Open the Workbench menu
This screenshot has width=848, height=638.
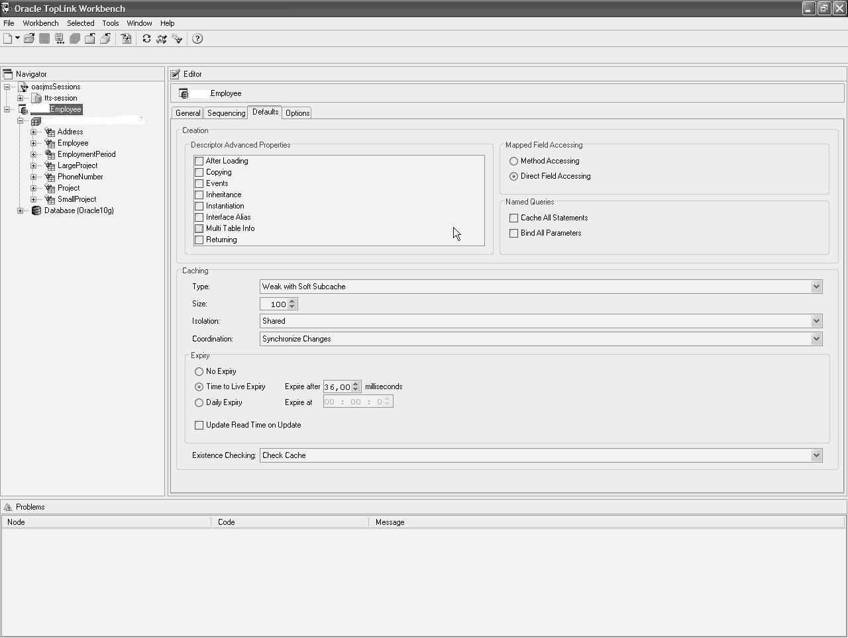[x=40, y=23]
